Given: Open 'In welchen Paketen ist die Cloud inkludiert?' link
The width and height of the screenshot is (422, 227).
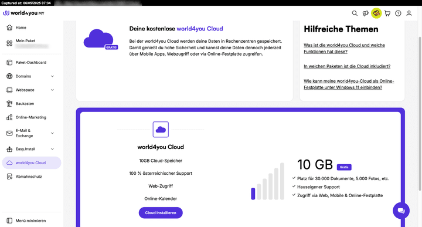Looking at the screenshot, I should pyautogui.click(x=347, y=66).
